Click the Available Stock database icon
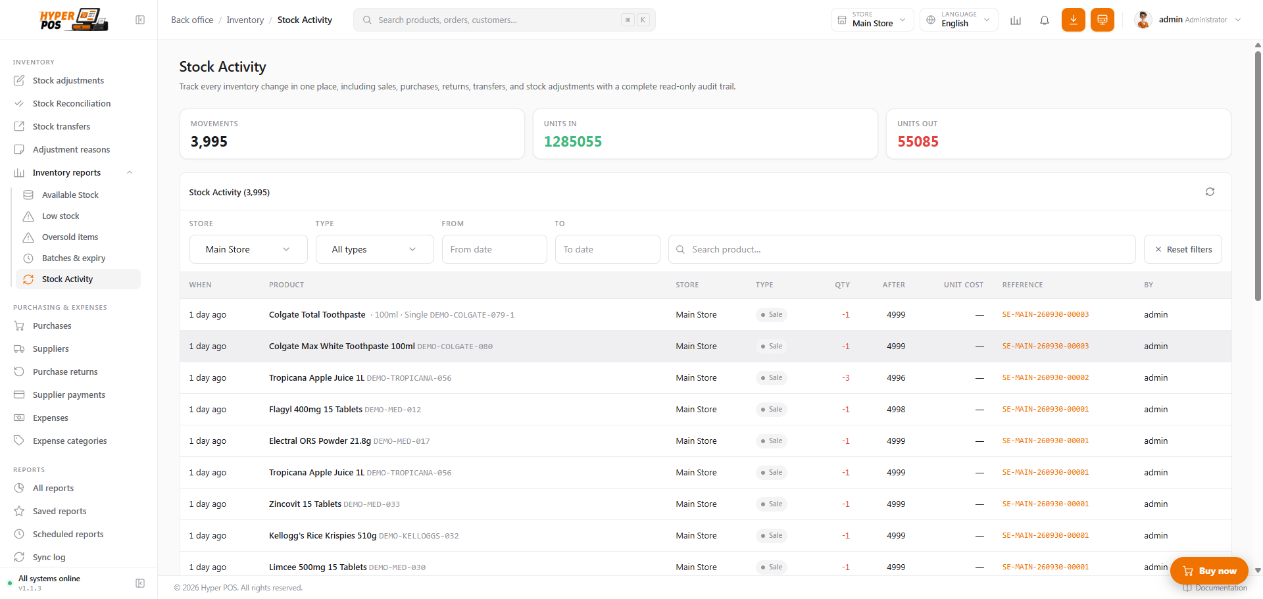Image resolution: width=1263 pixels, height=599 pixels. (x=28, y=195)
